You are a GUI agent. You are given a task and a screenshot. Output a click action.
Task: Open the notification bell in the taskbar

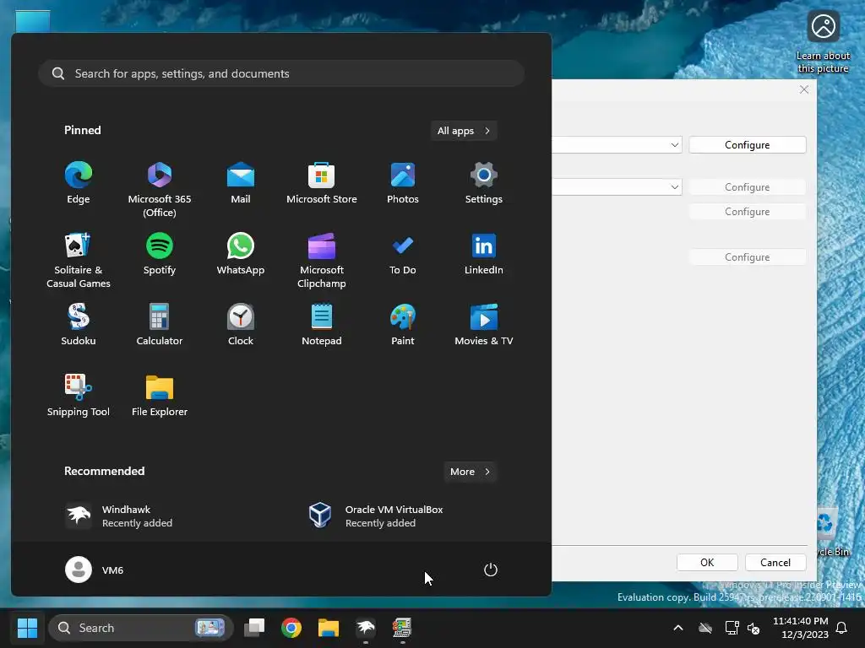[x=841, y=628]
